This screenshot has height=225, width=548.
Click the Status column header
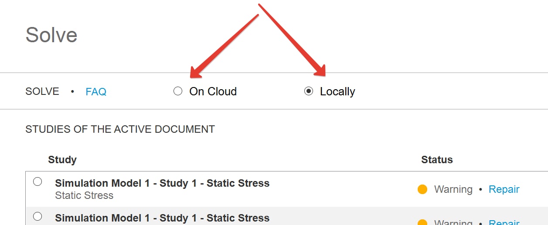437,160
